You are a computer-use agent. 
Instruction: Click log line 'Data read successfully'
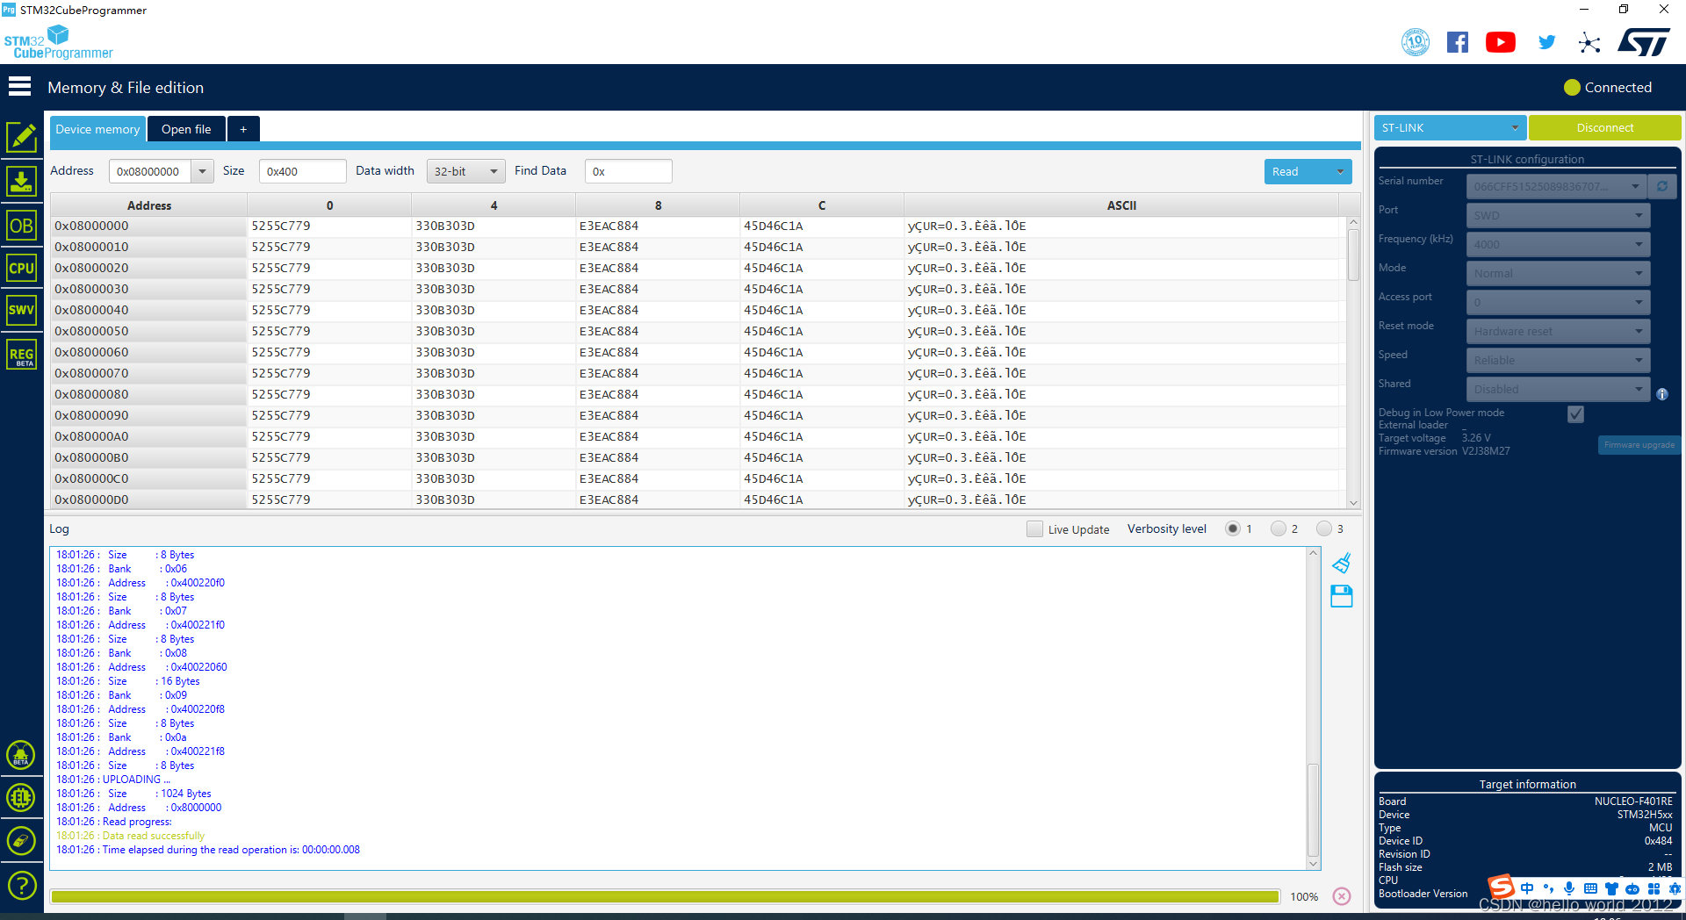pyautogui.click(x=153, y=836)
